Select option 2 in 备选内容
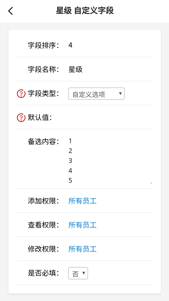The image size is (169, 301). (70, 151)
